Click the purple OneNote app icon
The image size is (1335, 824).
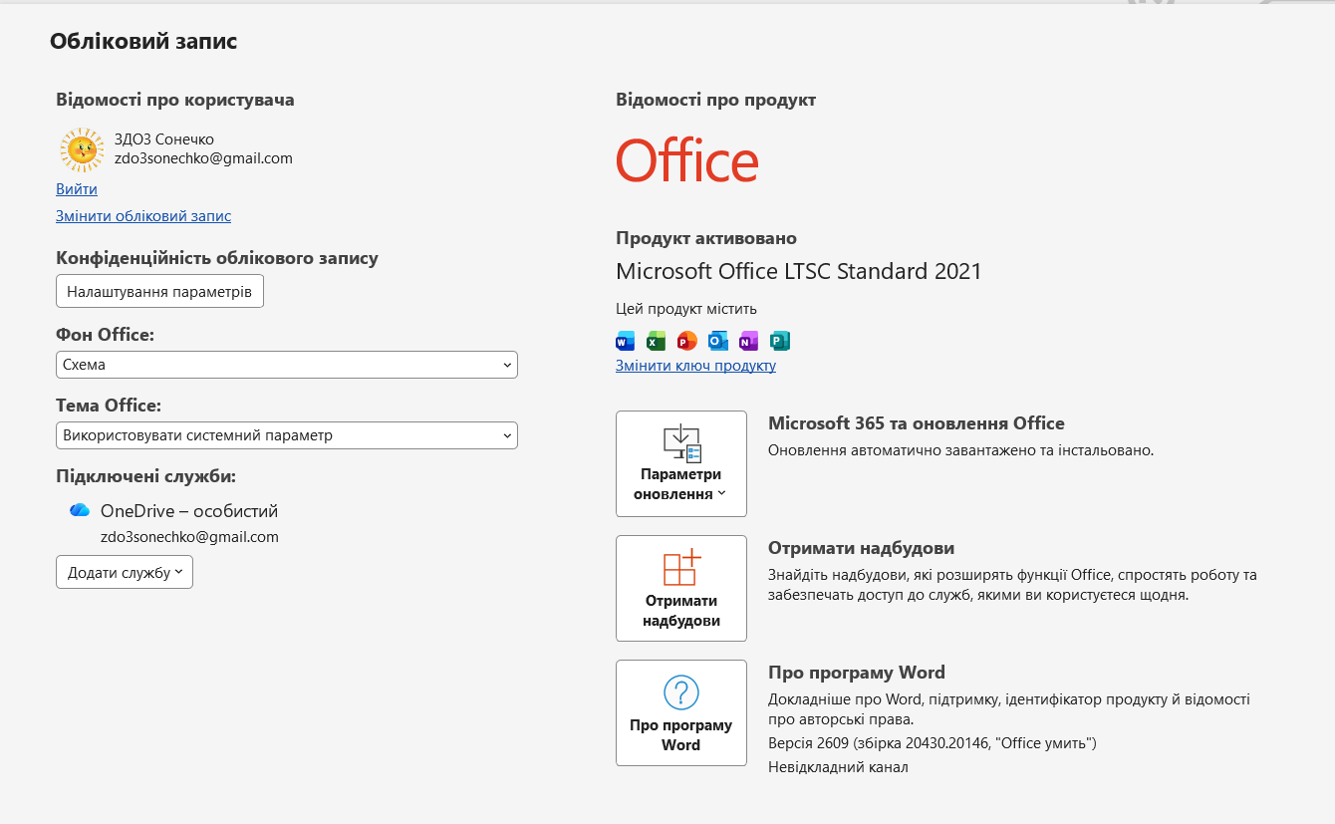point(748,341)
